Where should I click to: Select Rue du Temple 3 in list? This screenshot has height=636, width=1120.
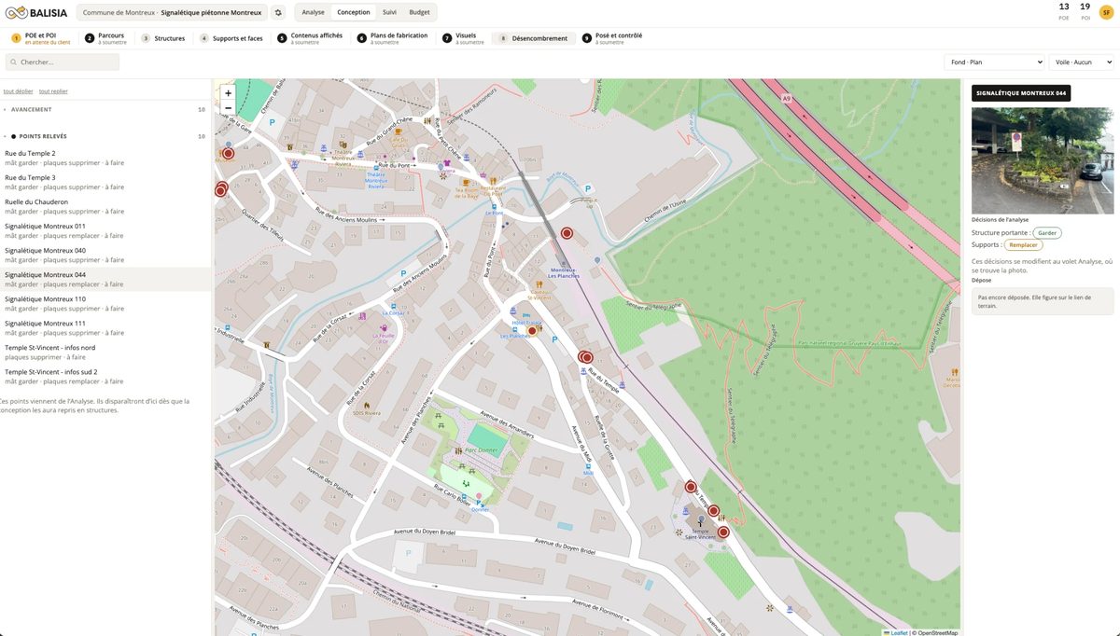point(105,182)
